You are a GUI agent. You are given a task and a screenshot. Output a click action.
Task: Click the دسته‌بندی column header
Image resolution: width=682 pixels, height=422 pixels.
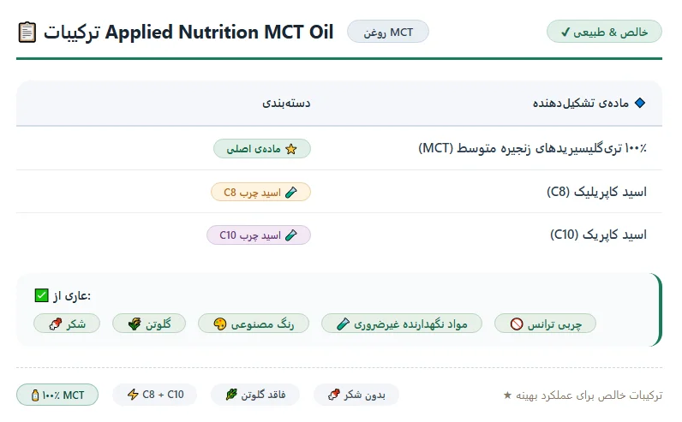[x=286, y=103]
